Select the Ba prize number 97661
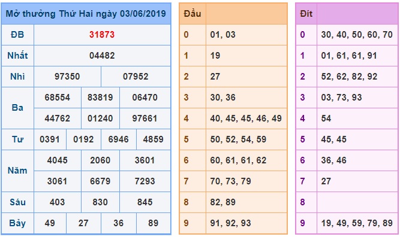The image size is (400, 237). click(x=145, y=118)
